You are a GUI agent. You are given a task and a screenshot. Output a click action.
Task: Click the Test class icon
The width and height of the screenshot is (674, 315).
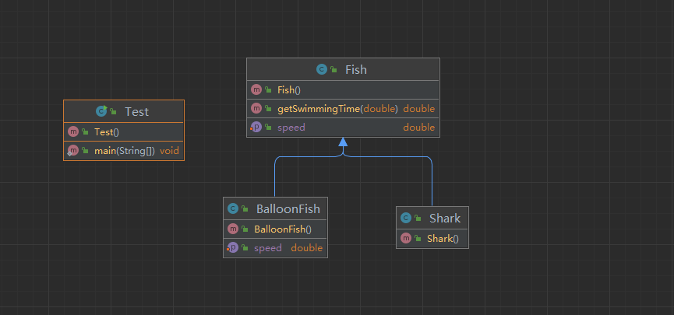coord(101,111)
